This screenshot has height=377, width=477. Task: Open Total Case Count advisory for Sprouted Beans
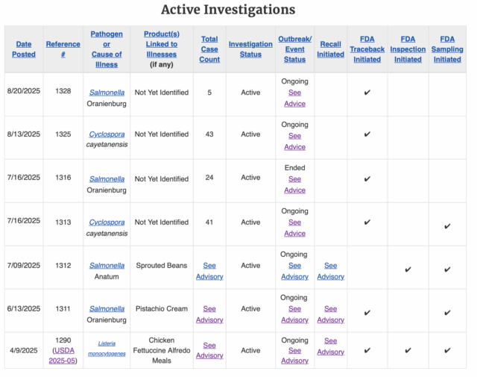coord(209,271)
